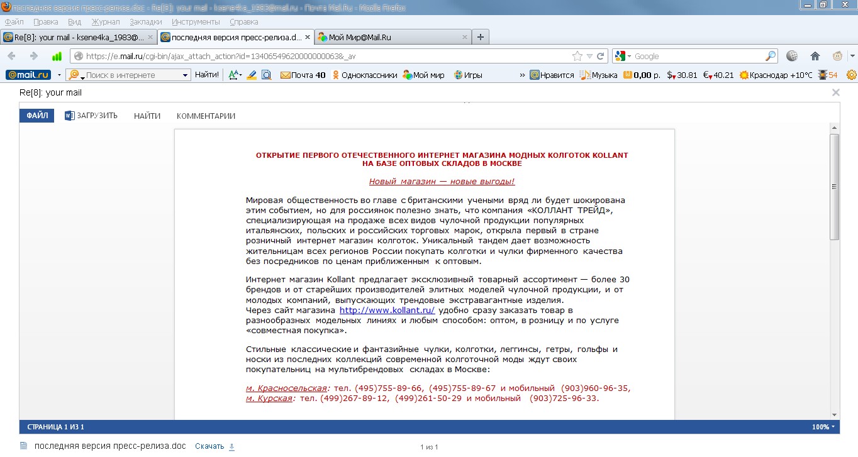The width and height of the screenshot is (858, 457).
Task: Open the Краснодар +10°C weather
Action: pos(776,75)
